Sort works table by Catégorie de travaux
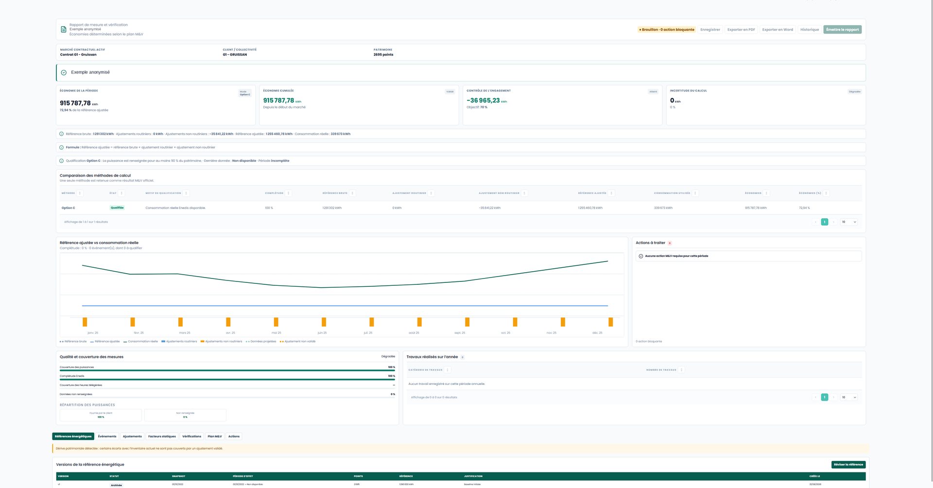The image size is (933, 488). coord(448,370)
